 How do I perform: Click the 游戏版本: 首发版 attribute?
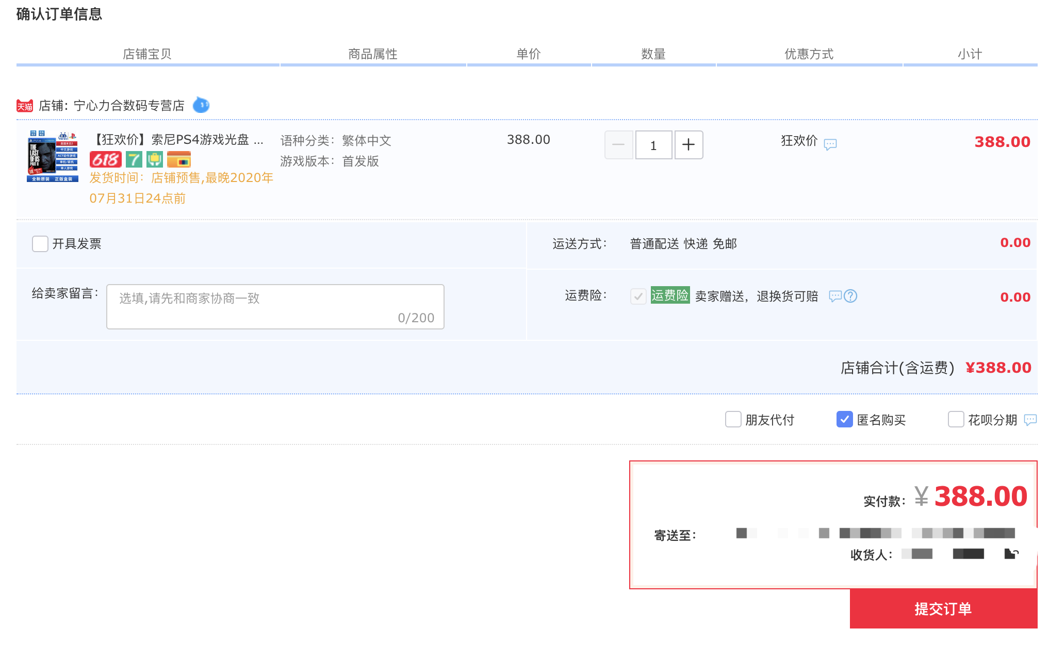click(x=330, y=161)
